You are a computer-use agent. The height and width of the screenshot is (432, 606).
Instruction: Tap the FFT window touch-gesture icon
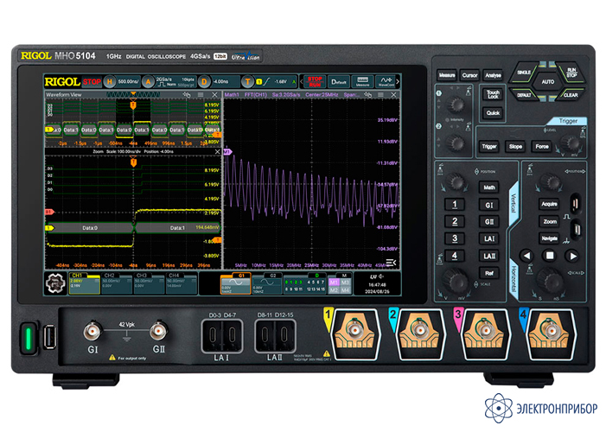click(x=367, y=95)
